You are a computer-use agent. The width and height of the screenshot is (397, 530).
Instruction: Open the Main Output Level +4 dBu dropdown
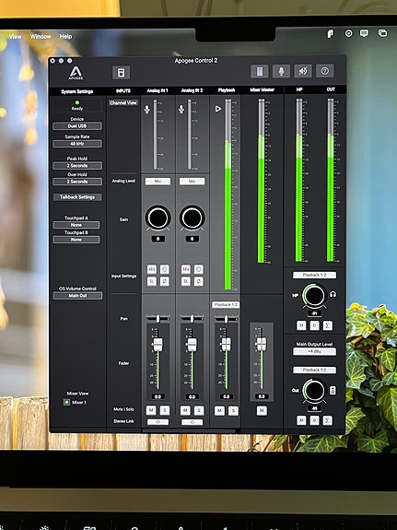tap(314, 351)
